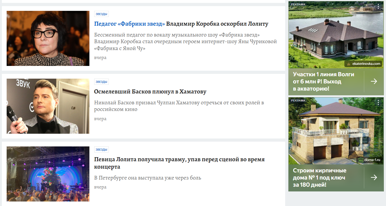Viewport: 386px width, 206px height.
Task: Click arrow icon on Volga plots ad
Action: coord(374,81)
